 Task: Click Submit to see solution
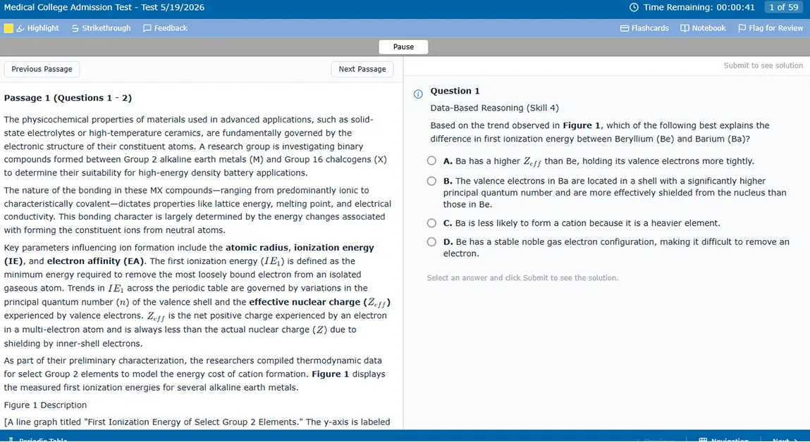click(763, 65)
